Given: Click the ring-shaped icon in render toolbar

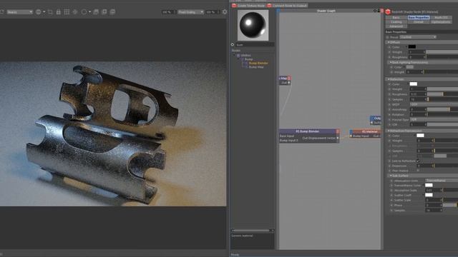Looking at the screenshot, I should point(84,12).
